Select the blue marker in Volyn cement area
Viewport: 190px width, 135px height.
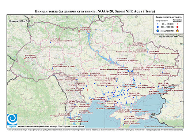click(x=50, y=42)
